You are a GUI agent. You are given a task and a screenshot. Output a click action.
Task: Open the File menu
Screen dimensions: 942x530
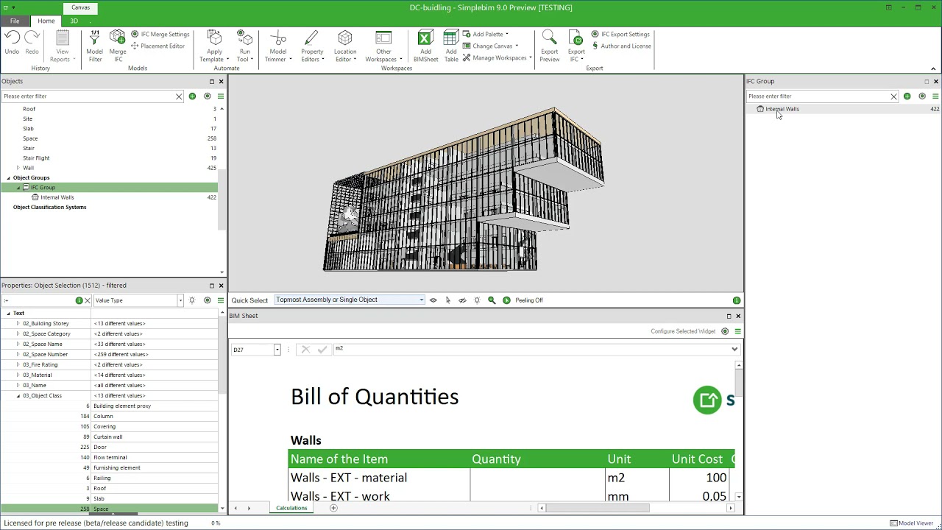[x=15, y=21]
